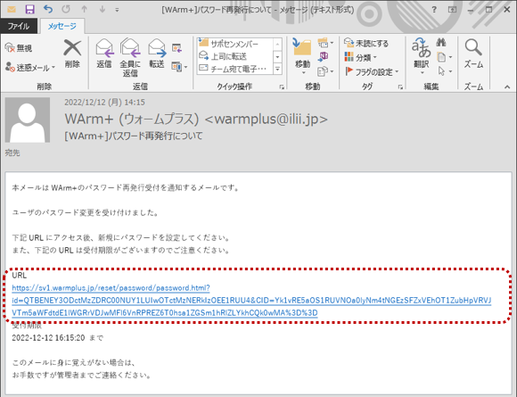The image size is (517, 397).
Task: Collapse the ribbon with chevron
Action: (507, 87)
